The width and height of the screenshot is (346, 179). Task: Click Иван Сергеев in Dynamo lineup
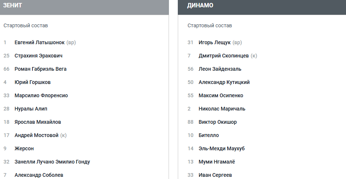pyautogui.click(x=215, y=175)
